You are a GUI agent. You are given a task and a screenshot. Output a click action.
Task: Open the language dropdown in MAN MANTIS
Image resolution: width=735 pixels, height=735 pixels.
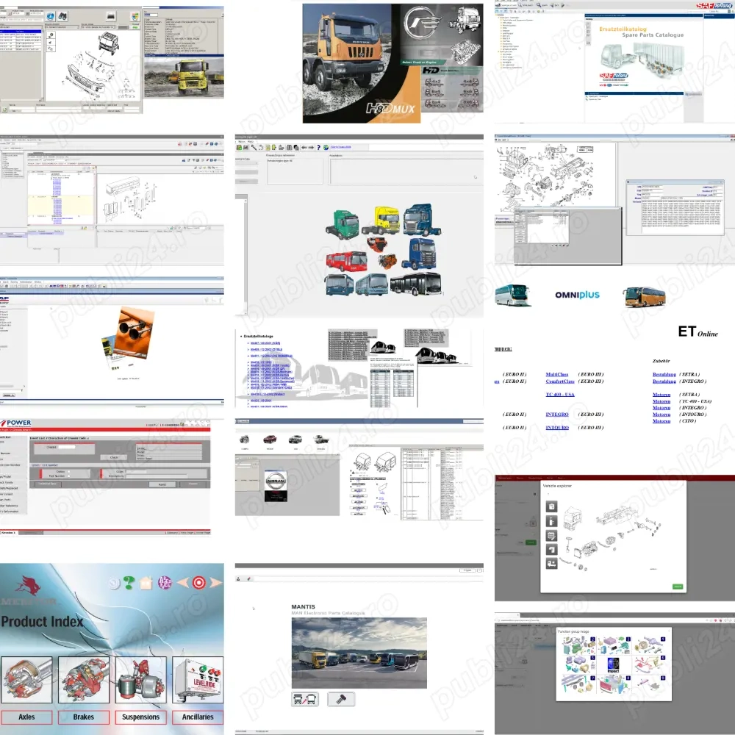tap(467, 570)
